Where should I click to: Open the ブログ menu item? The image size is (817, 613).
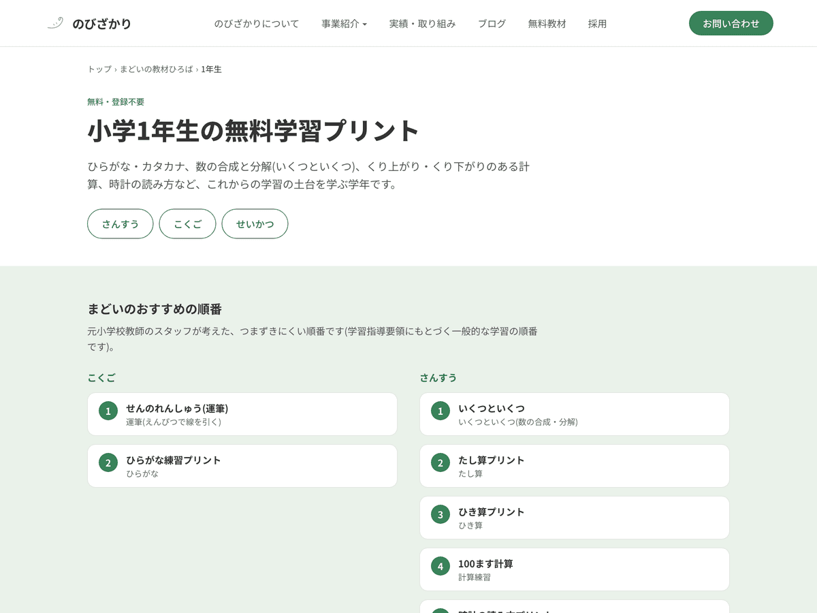tap(492, 24)
